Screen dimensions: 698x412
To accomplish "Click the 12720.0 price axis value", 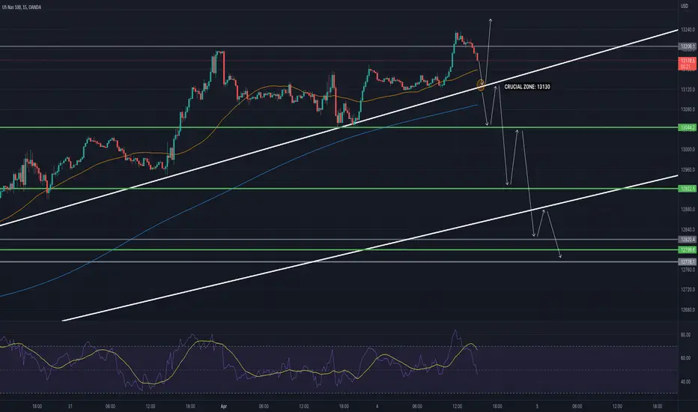I will (688, 289).
